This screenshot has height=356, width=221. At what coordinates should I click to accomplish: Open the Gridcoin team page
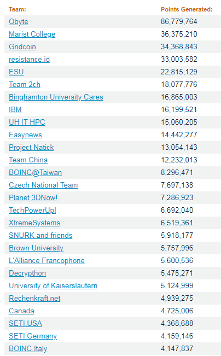(x=22, y=47)
